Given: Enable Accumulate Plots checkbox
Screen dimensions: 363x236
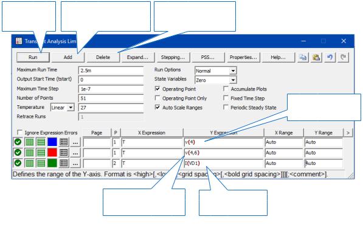Looking at the screenshot, I should pyautogui.click(x=226, y=89).
